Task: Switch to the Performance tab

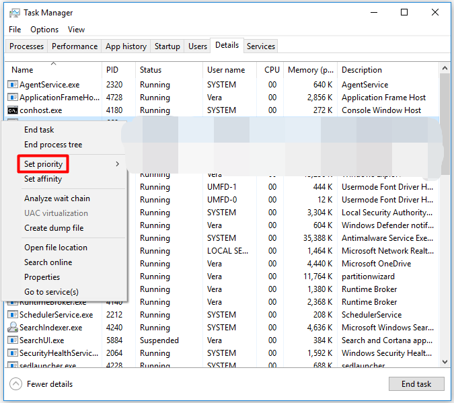Action: coord(75,46)
